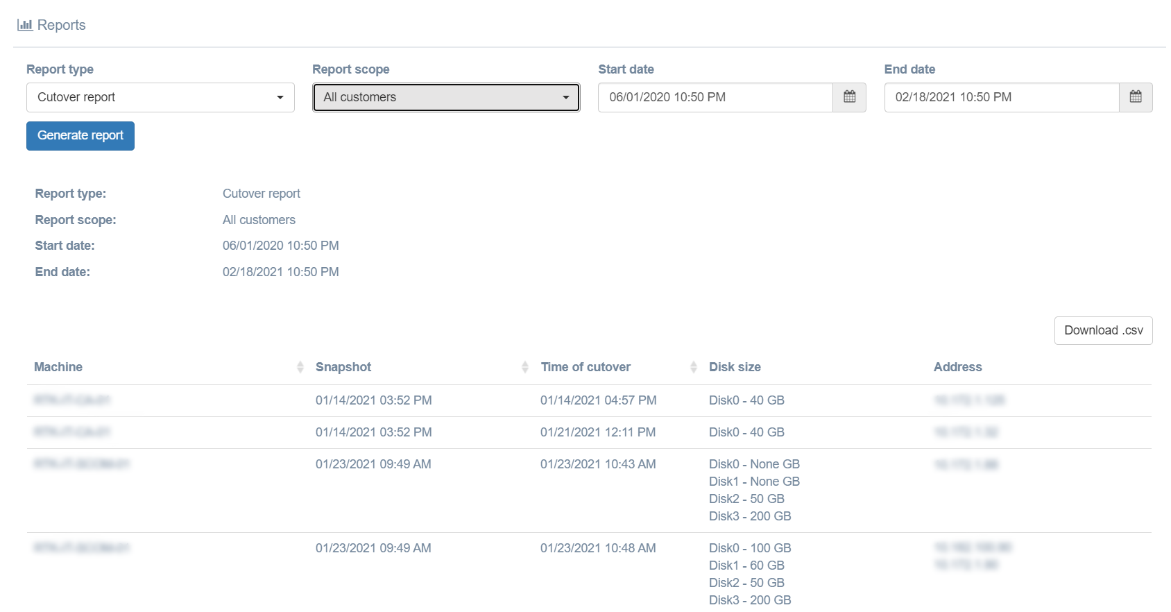The width and height of the screenshot is (1171, 612).
Task: Click the Snapshot column header
Action: coord(343,367)
